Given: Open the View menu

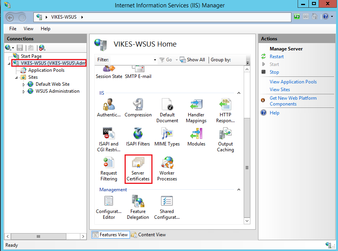Looking at the screenshot, I should 28,29.
